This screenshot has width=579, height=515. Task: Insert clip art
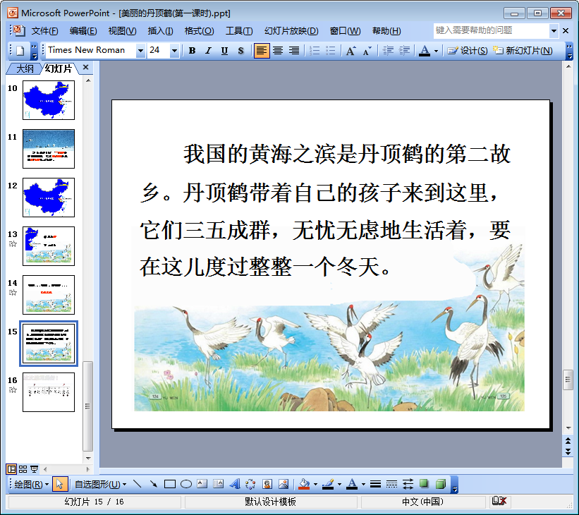tap(267, 484)
